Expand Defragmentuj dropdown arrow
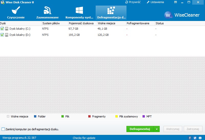Screen dimensions: 205x140 157,129
